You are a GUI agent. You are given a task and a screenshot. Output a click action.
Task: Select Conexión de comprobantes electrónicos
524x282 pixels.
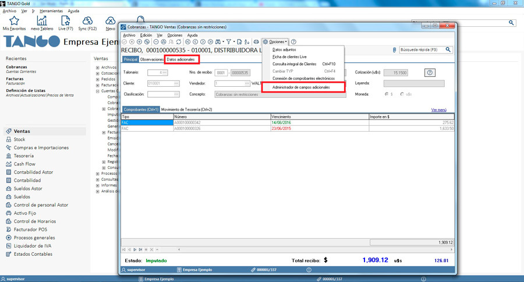click(303, 78)
